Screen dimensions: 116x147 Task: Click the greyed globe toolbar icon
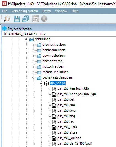[44, 19]
